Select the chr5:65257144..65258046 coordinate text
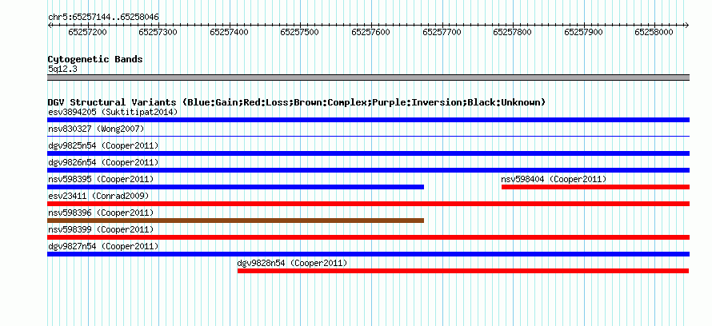The width and height of the screenshot is (712, 326). (103, 18)
